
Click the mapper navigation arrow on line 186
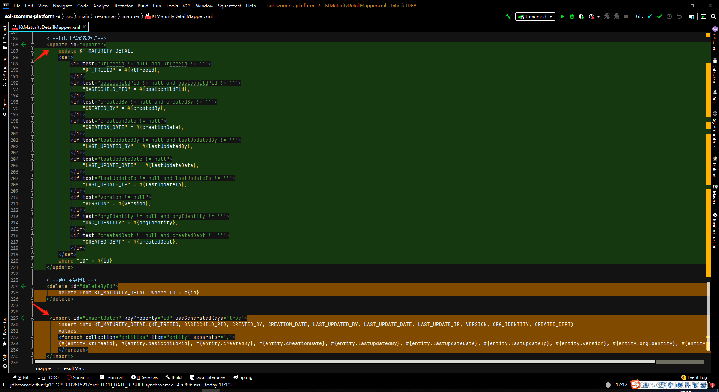point(24,45)
